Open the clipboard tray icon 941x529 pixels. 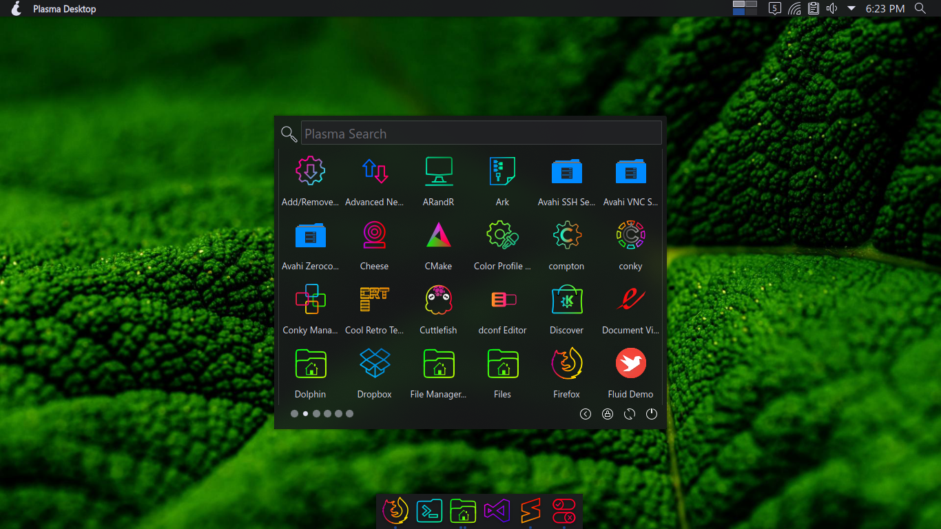[x=814, y=8]
